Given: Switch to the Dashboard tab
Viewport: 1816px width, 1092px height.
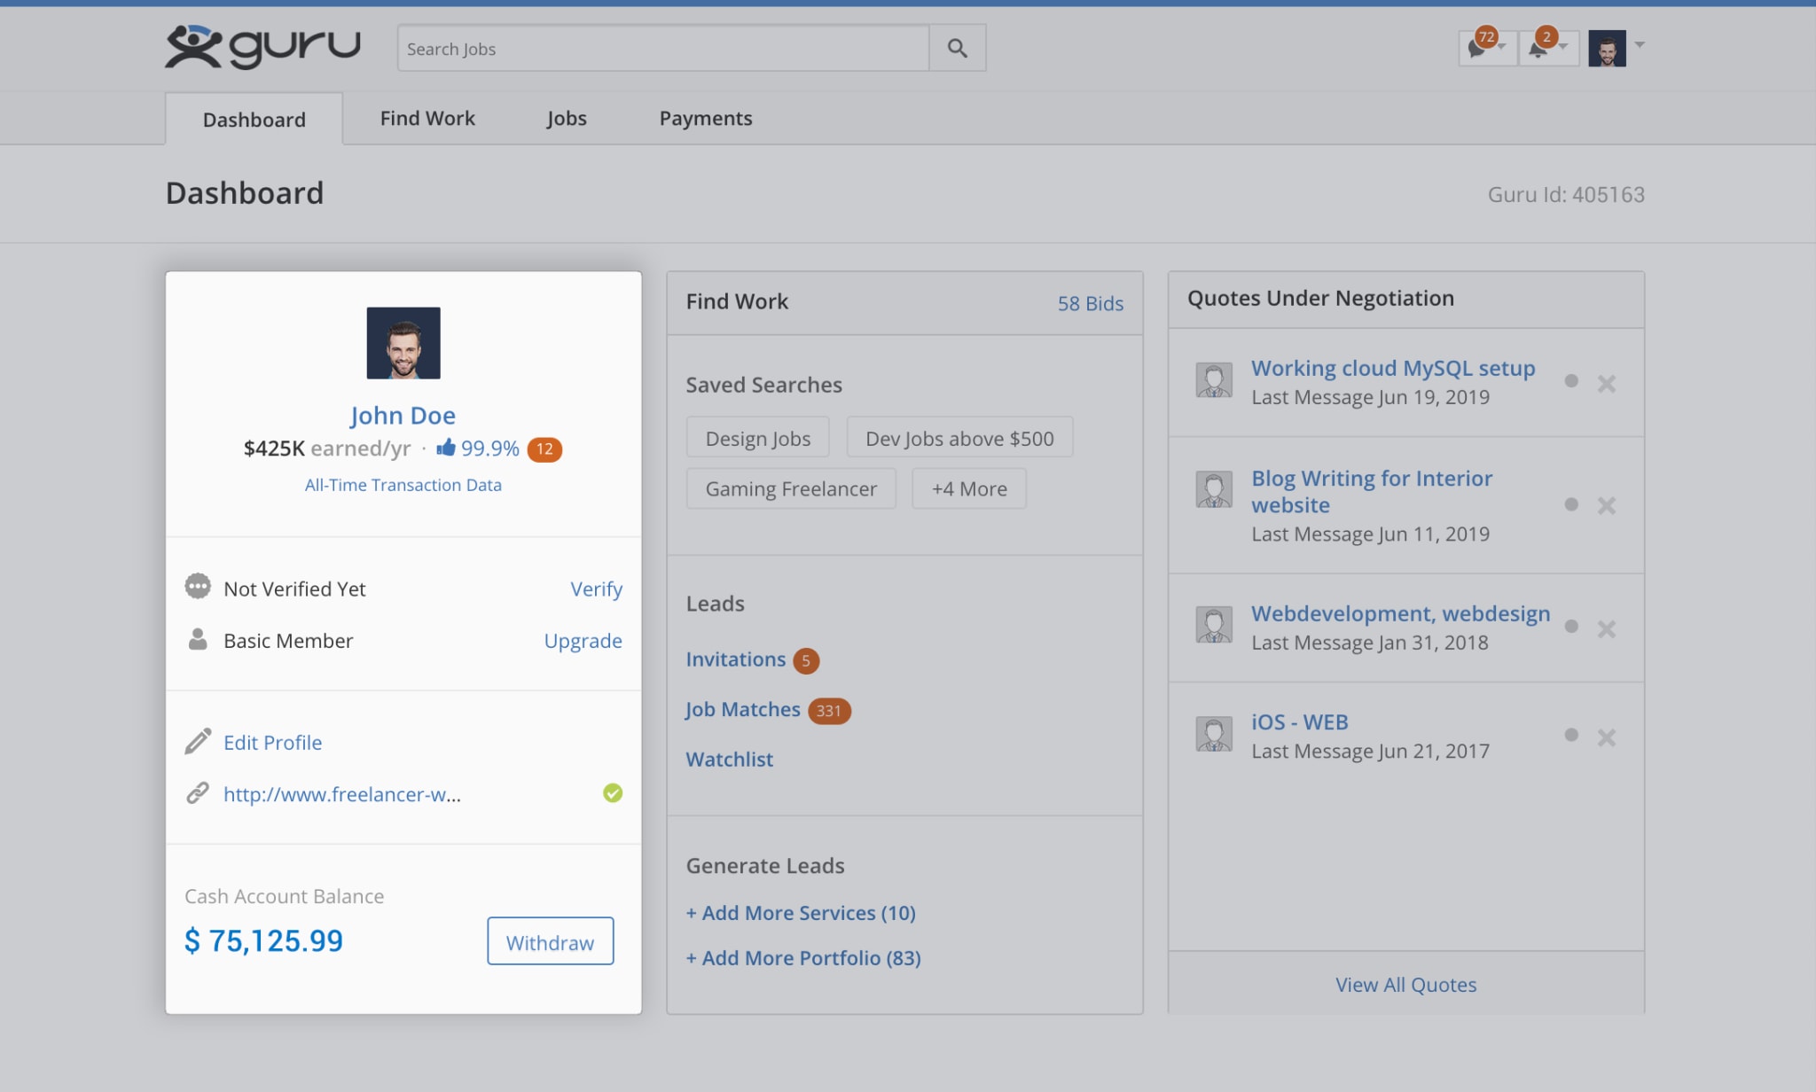Looking at the screenshot, I should 254,119.
